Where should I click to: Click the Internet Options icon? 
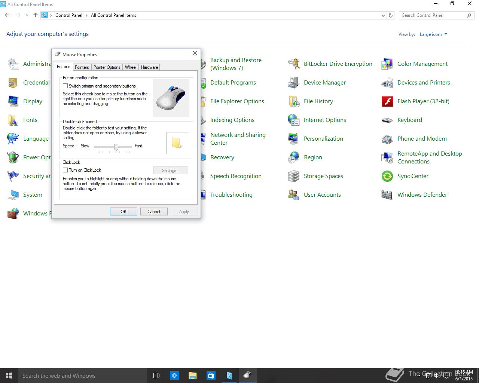click(x=293, y=120)
